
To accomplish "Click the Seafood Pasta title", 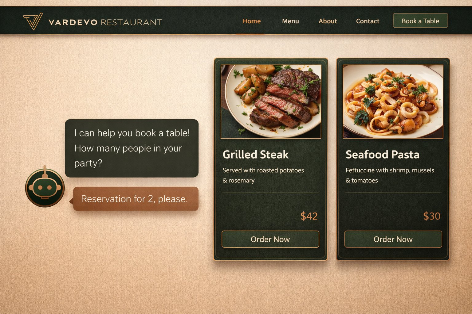I will click(383, 155).
